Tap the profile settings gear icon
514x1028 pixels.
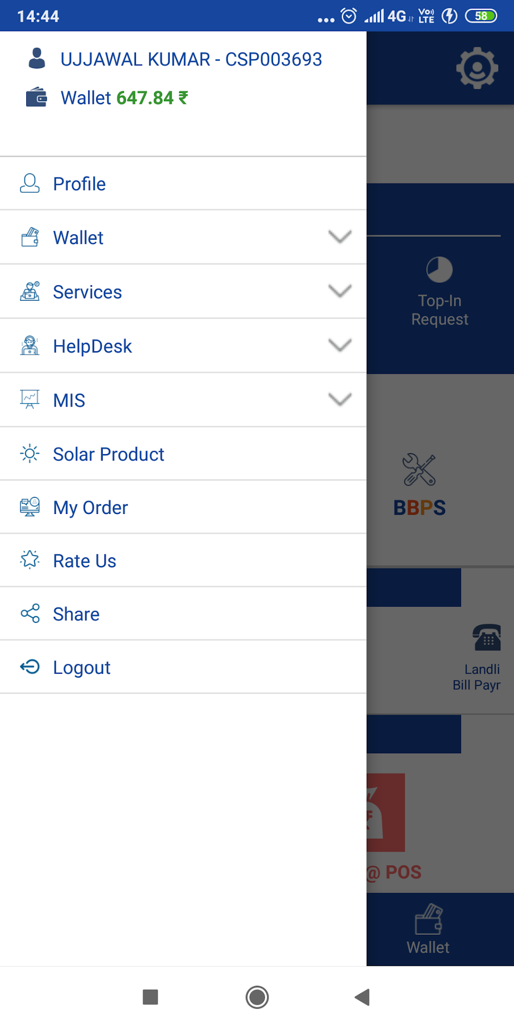click(x=477, y=68)
